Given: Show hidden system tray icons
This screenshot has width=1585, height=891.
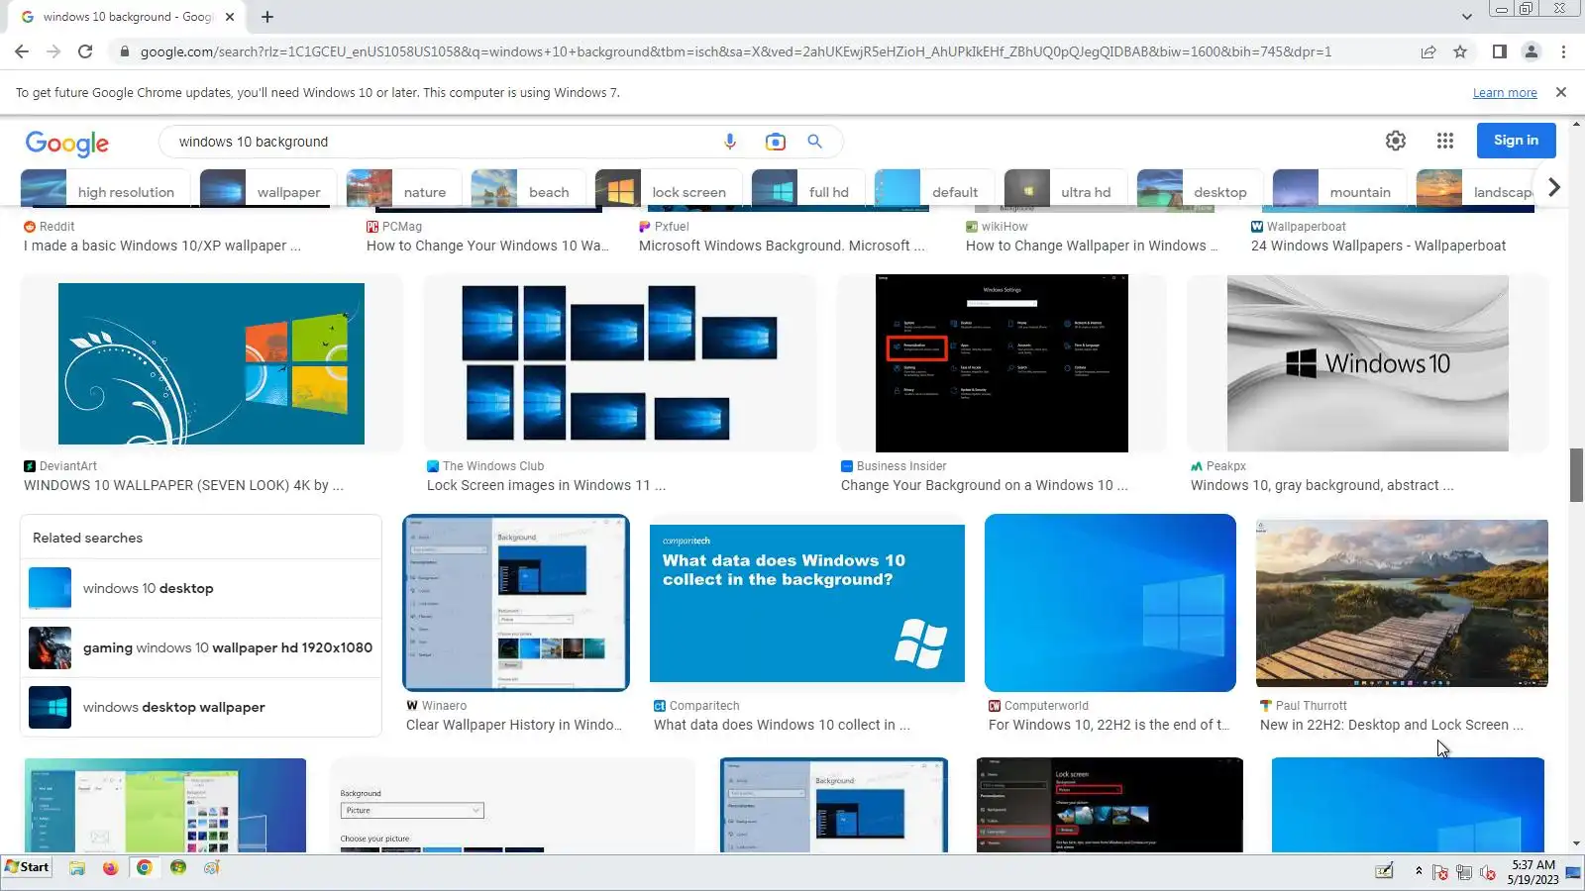Looking at the screenshot, I should pos(1419,871).
